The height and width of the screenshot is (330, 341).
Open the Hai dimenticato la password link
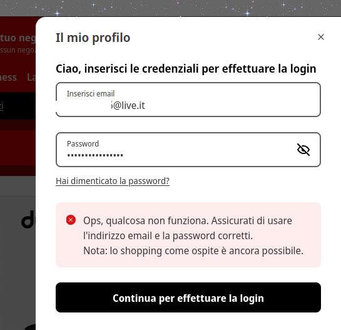[113, 181]
